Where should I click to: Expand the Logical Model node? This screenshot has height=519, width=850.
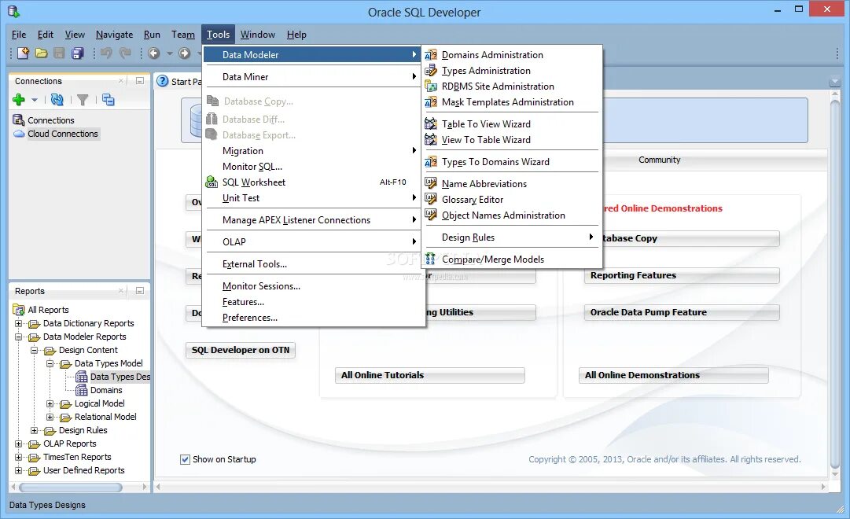tap(50, 403)
